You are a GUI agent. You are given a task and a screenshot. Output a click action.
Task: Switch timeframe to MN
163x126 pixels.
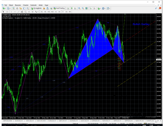(70, 12)
